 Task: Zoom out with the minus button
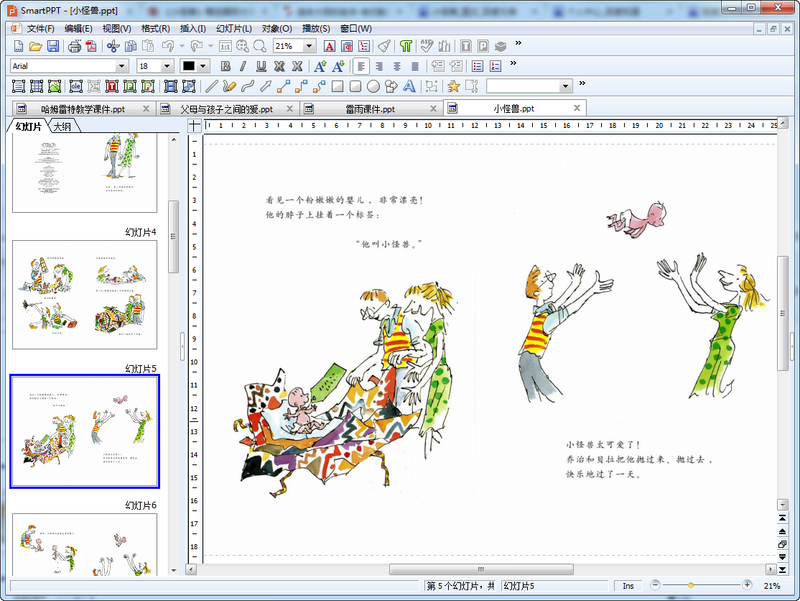pos(656,585)
